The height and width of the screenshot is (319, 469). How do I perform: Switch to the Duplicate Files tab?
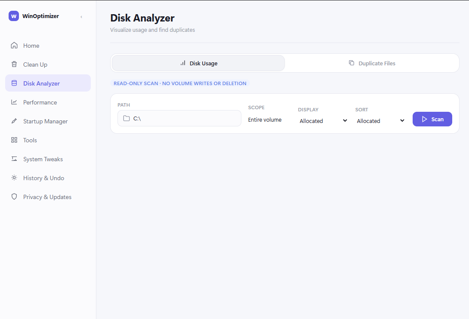[372, 63]
